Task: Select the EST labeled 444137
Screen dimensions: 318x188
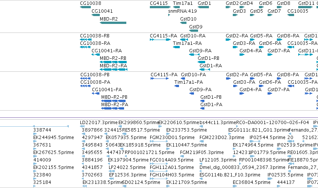Action: [286, 183]
